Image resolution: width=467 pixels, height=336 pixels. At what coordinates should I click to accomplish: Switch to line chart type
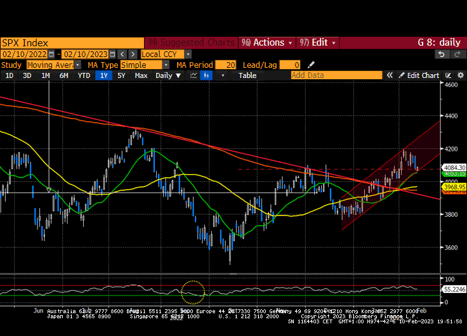(x=194, y=75)
